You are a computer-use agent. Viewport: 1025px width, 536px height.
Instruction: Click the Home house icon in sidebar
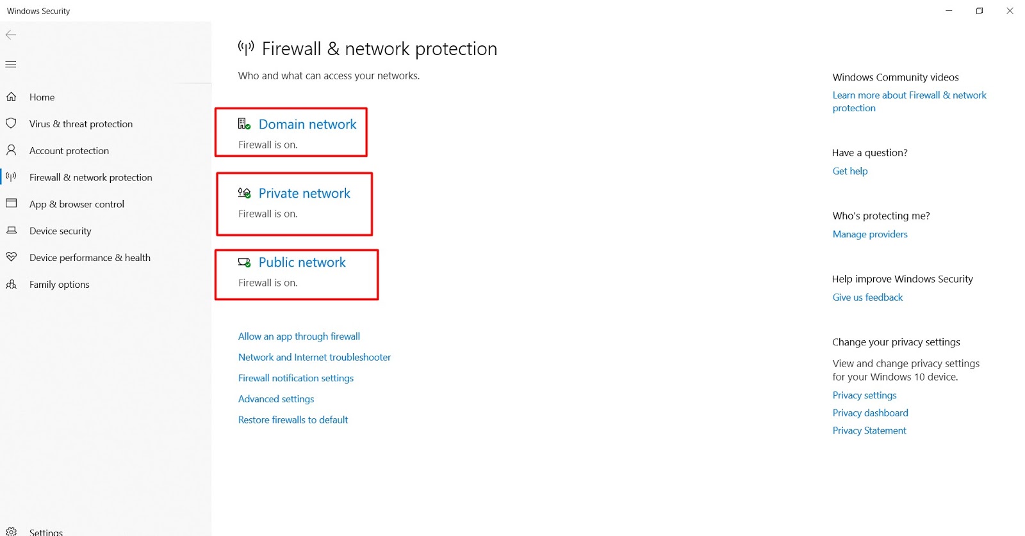[x=12, y=97]
